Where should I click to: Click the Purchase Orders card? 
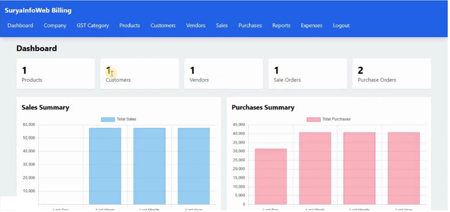[x=392, y=73]
